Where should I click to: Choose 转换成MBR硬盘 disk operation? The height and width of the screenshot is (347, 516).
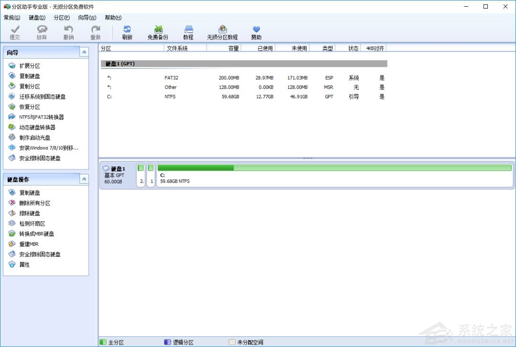tap(36, 234)
